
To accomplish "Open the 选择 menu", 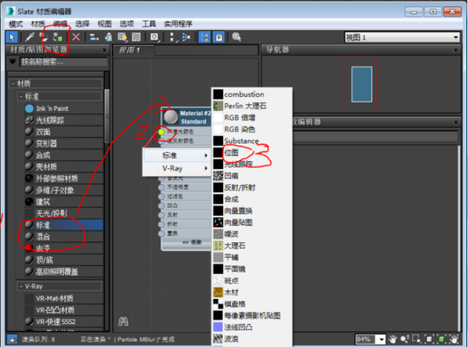I will click(x=82, y=24).
